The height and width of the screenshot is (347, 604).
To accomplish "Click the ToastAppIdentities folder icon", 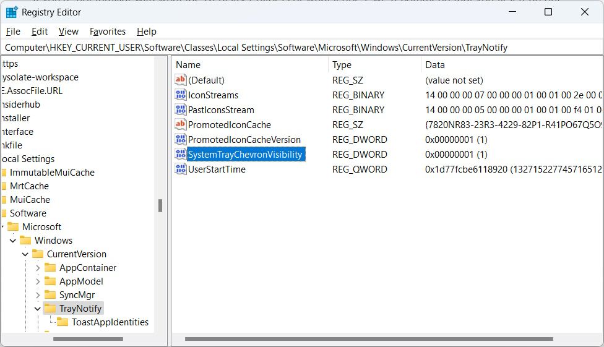I will point(63,322).
